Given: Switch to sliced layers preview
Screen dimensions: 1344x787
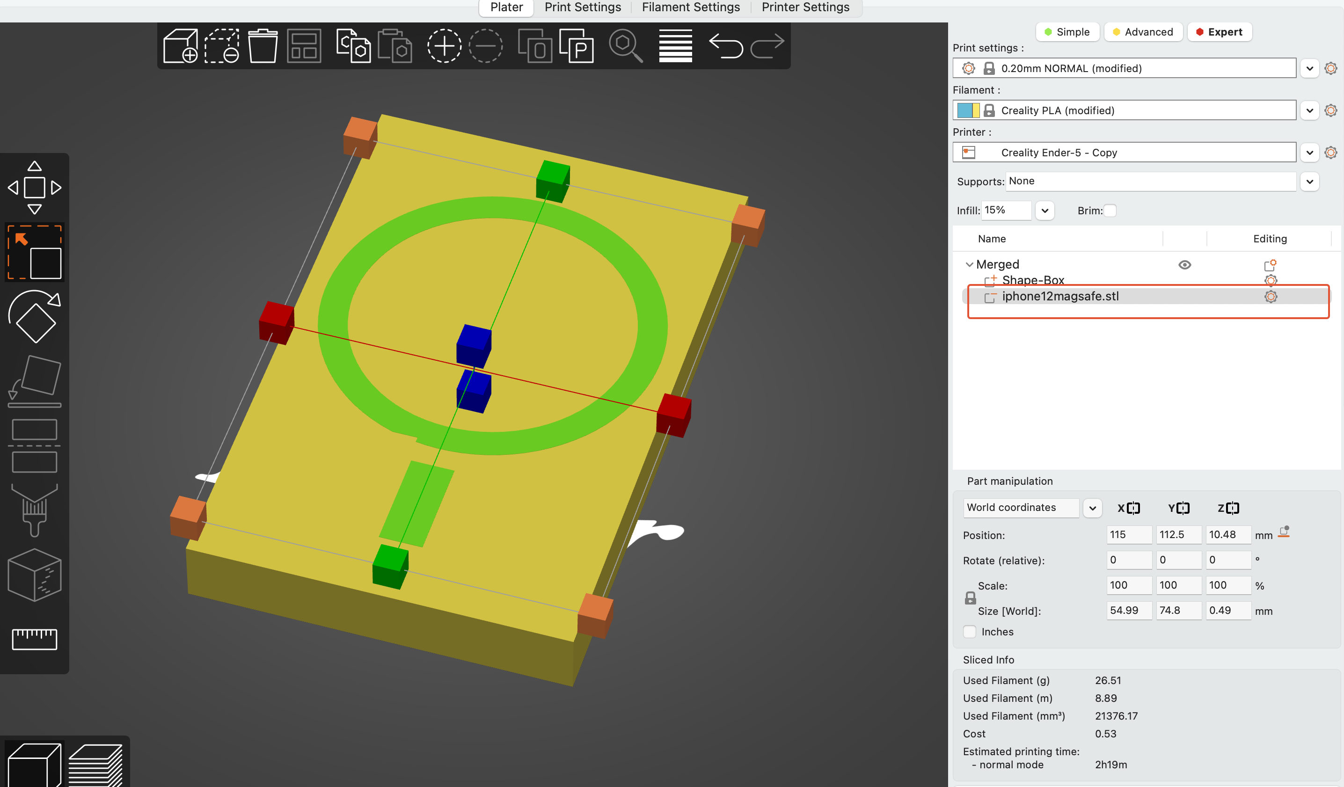Looking at the screenshot, I should pyautogui.click(x=96, y=765).
